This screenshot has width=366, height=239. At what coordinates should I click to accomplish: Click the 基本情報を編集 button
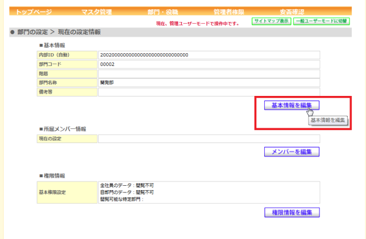(x=292, y=105)
